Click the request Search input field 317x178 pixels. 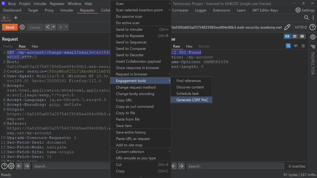tap(71, 166)
